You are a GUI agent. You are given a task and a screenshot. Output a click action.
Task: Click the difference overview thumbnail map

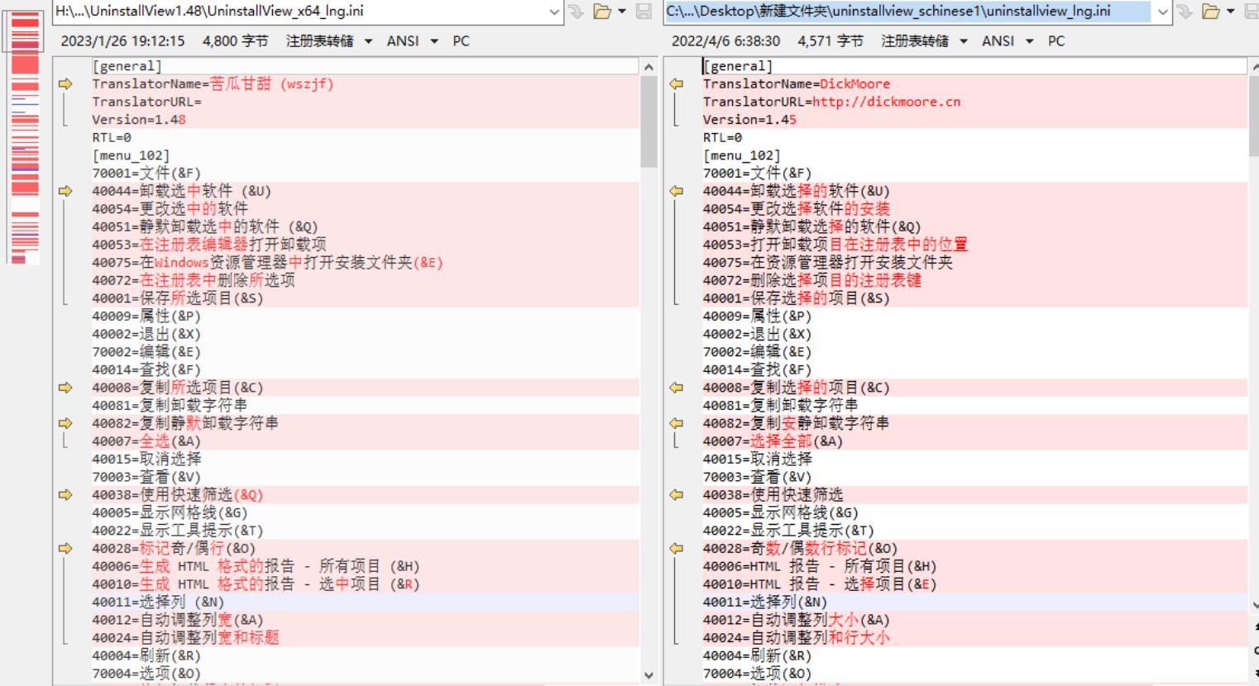(x=26, y=136)
